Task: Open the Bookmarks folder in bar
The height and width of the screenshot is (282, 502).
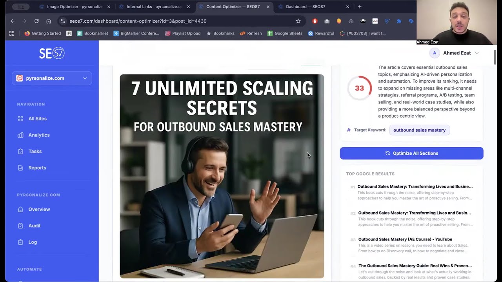Action: point(220,33)
